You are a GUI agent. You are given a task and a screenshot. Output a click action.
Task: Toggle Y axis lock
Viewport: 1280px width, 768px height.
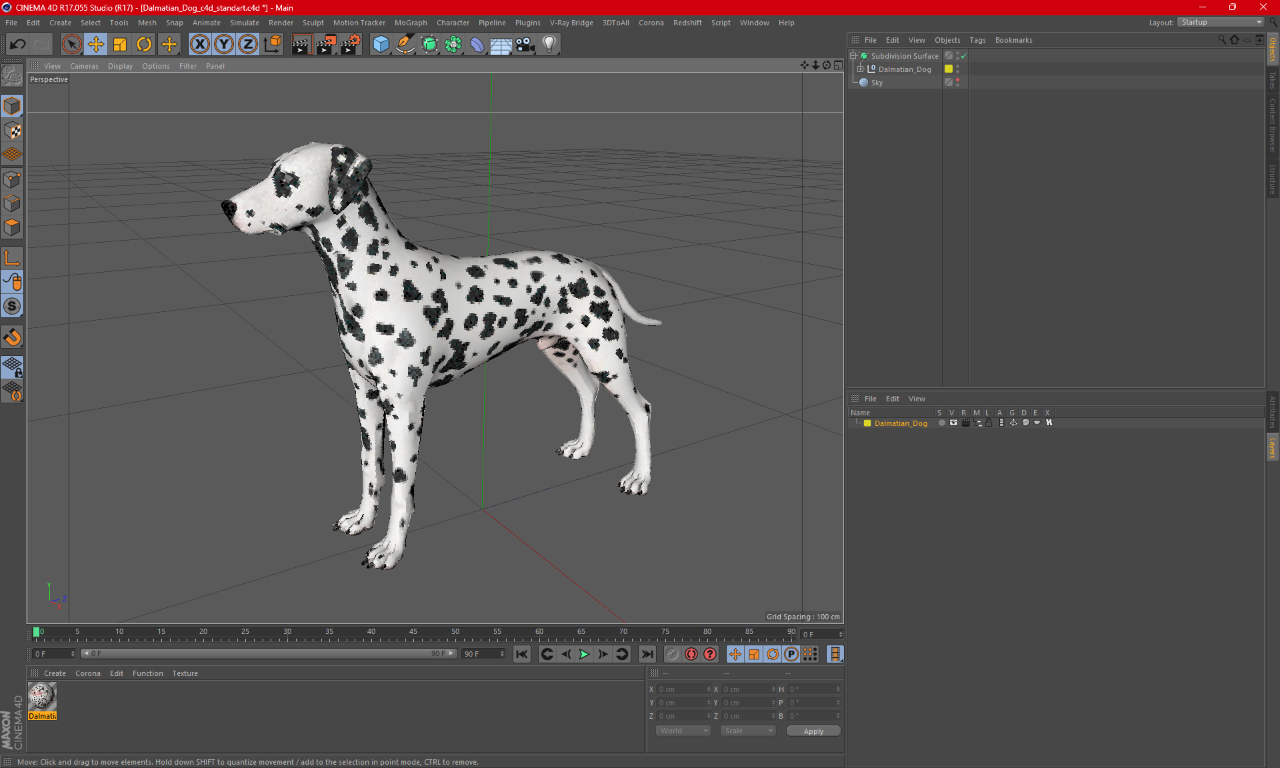[224, 45]
